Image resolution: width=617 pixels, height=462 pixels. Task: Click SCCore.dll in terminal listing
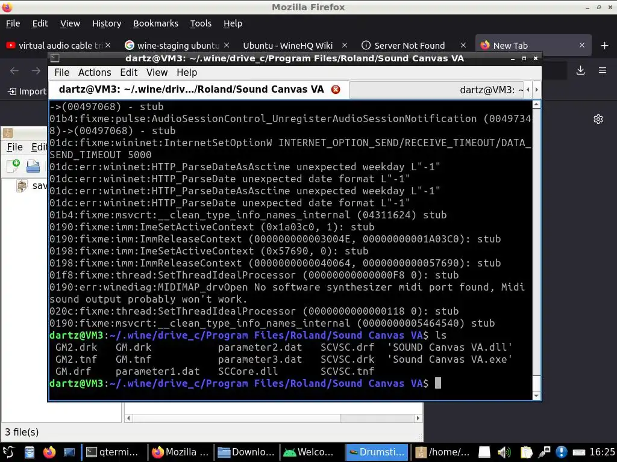[x=248, y=371]
